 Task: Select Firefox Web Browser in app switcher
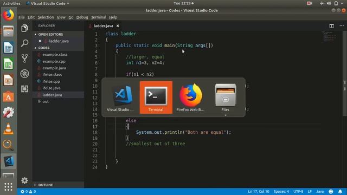[190, 97]
